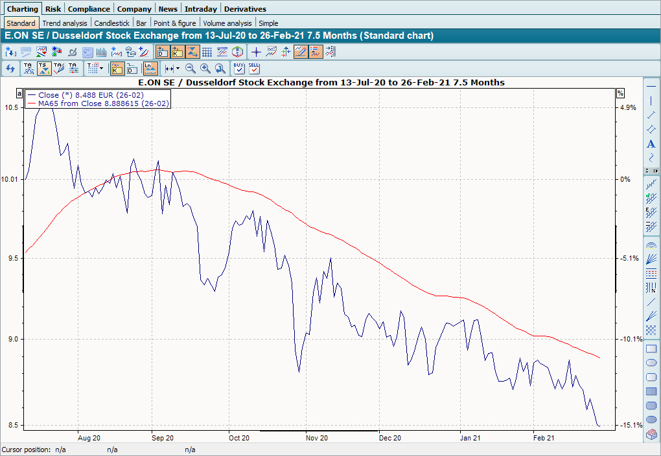
Task: Expand the T grid settings dropdown
Action: (95, 68)
